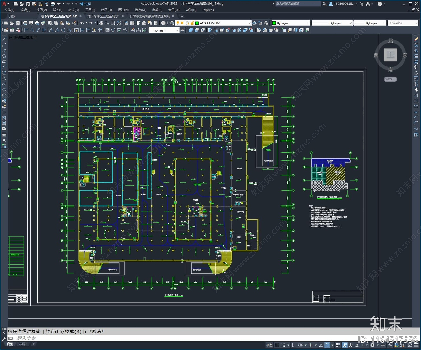The image size is (421, 350).
Task: Open the 格式(O) menu
Action: [73, 10]
